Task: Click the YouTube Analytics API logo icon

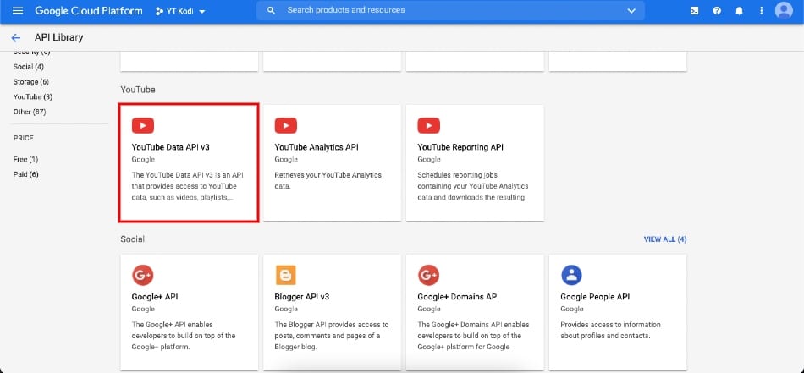Action: 285,125
